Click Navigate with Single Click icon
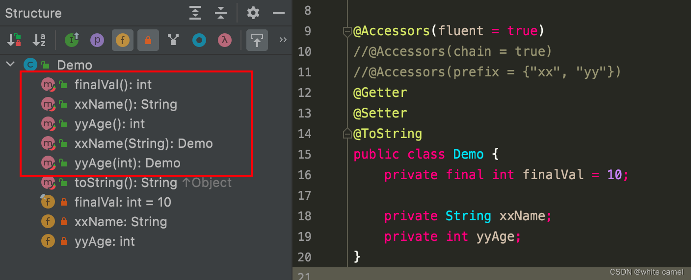 pyautogui.click(x=257, y=40)
